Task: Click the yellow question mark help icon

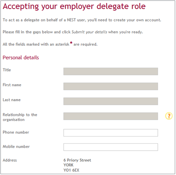Action: pyautogui.click(x=169, y=116)
